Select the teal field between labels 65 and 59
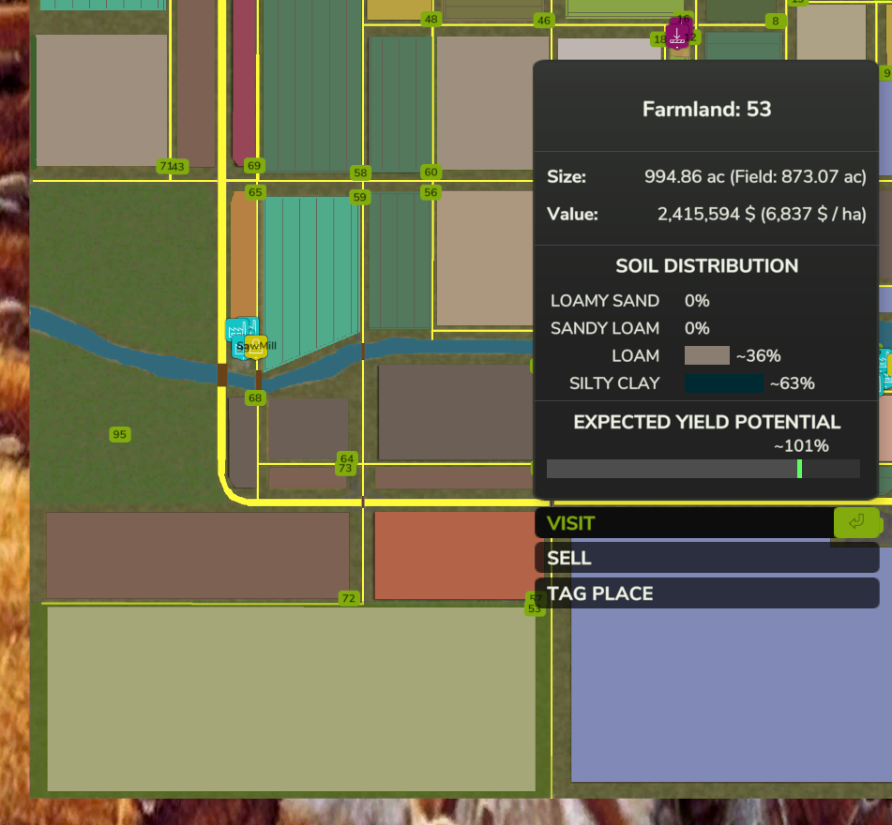Screen dimensions: 892x825 click(x=310, y=277)
